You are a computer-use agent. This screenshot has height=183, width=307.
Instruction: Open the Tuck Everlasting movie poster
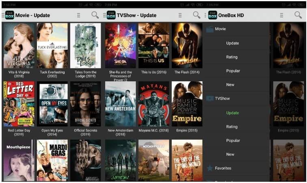click(52, 46)
